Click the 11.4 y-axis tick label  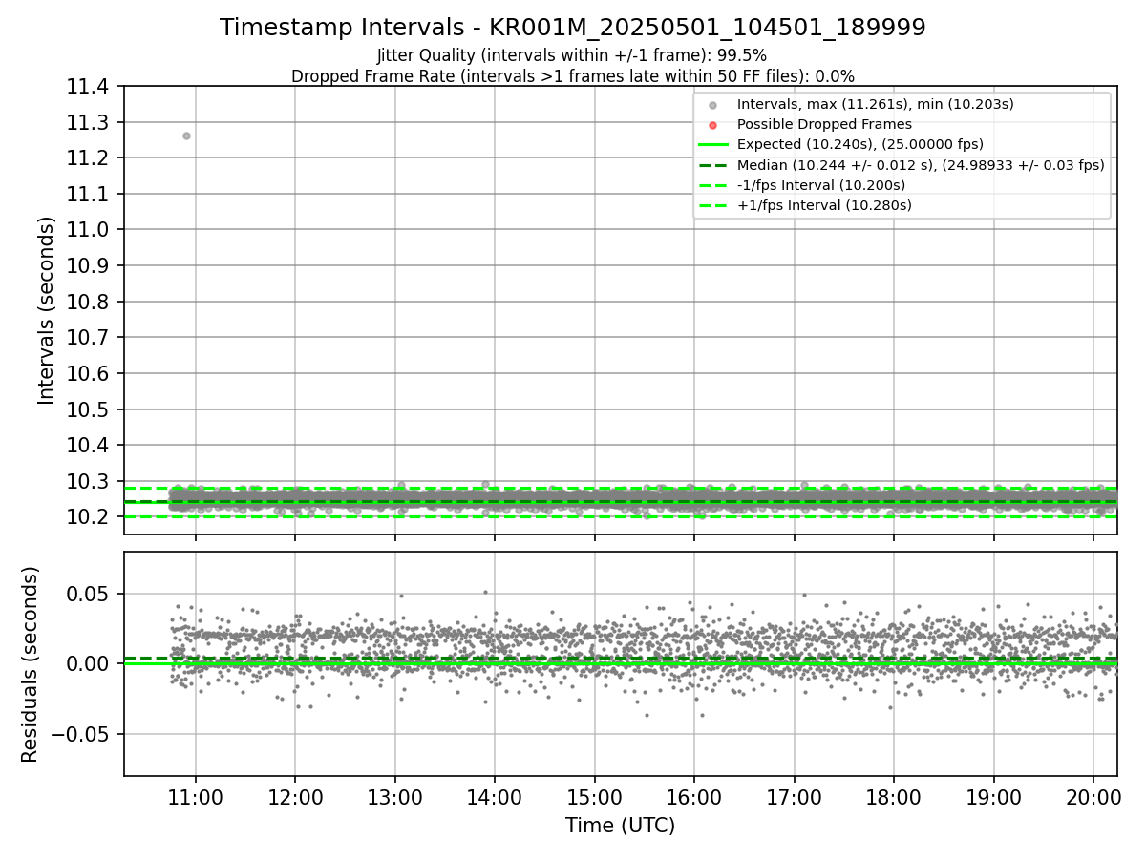89,87
